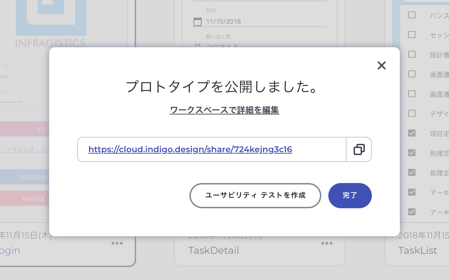Image resolution: width=449 pixels, height=280 pixels.
Task: Click ユーザビリティ テストを作成 button
Action: click(x=255, y=195)
